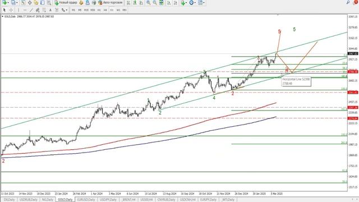Click the current price label on price scale
The width and height of the screenshot is (359, 202).
pos(353,54)
